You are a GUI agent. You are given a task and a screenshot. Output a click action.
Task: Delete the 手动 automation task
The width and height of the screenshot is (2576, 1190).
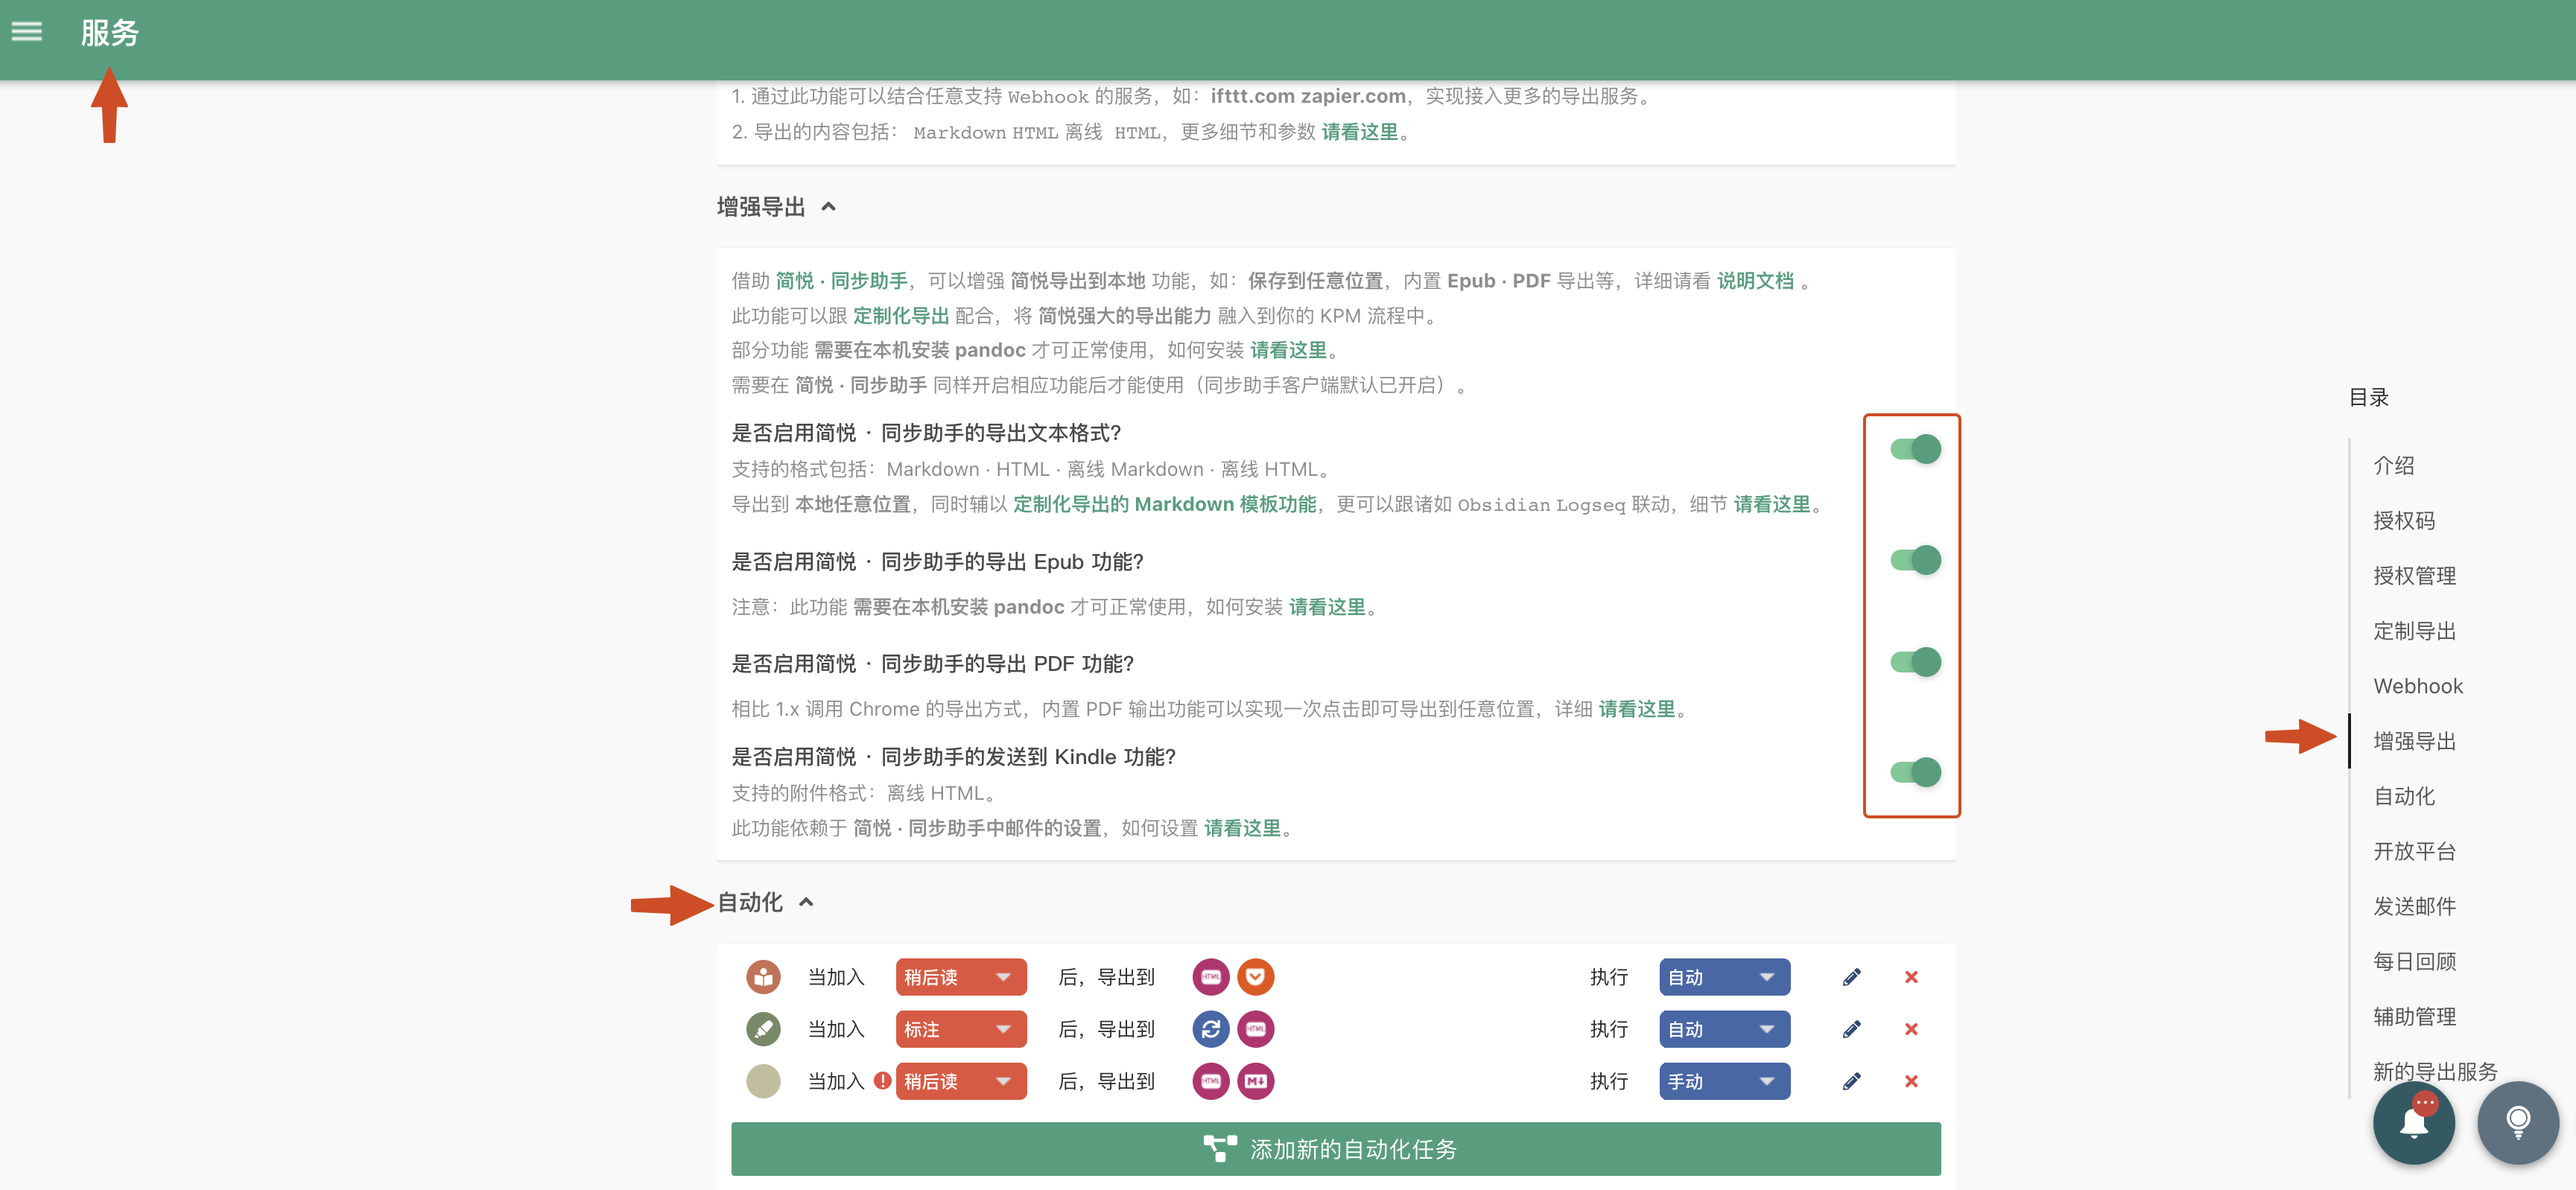(1911, 1081)
